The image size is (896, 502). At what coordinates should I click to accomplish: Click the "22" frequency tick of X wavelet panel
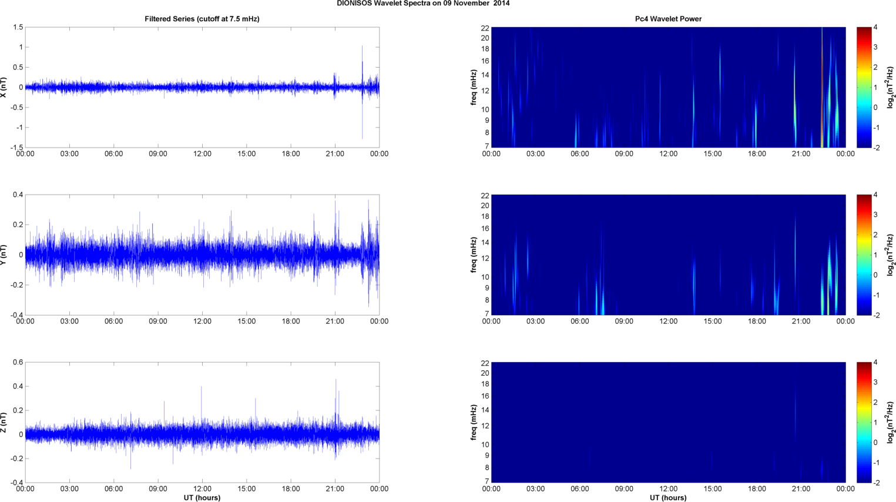point(485,28)
